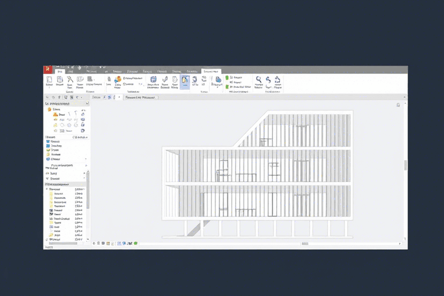Click the highlighted active tool in the ribbon
444x296 pixels.
[x=184, y=80]
